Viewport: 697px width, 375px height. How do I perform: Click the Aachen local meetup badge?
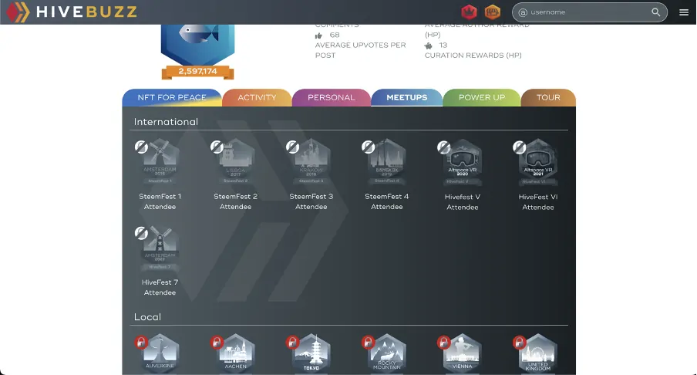pos(236,353)
